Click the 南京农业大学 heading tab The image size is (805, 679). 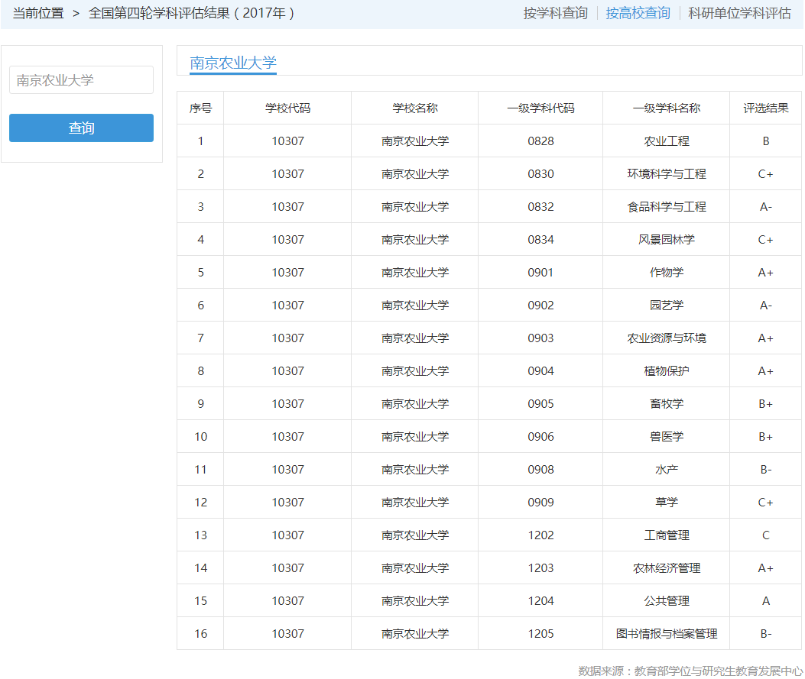(x=233, y=63)
